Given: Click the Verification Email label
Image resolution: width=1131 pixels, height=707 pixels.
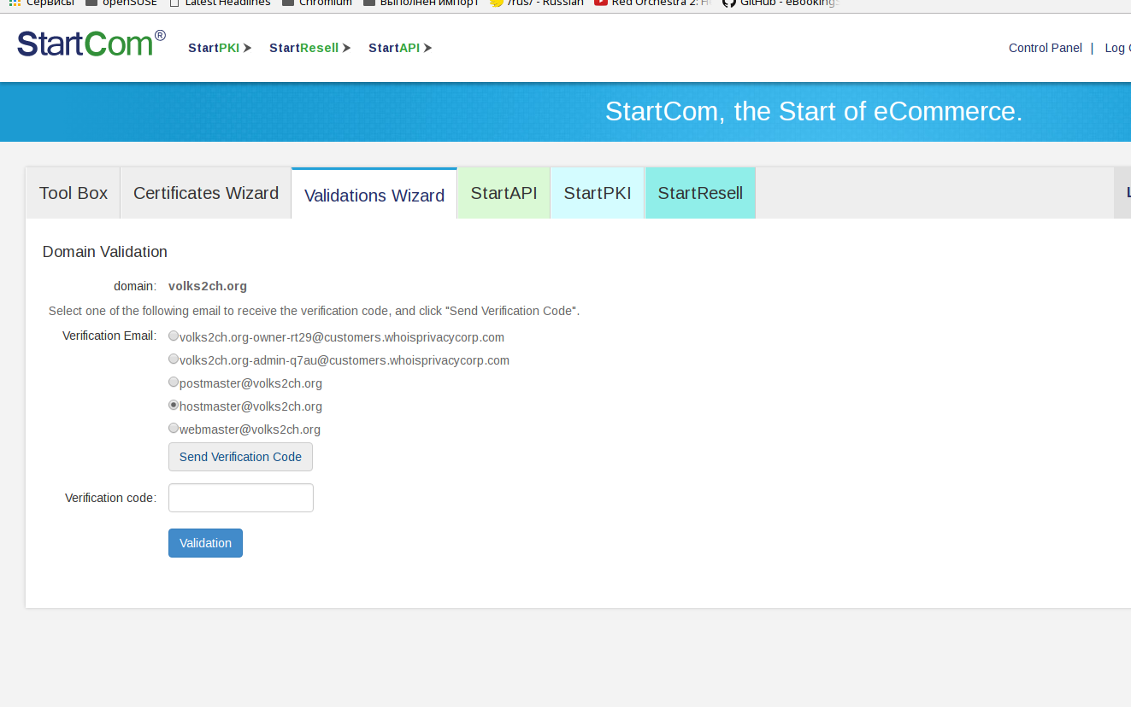Looking at the screenshot, I should tap(109, 336).
